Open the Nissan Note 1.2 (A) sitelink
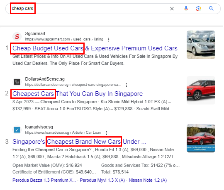 click(x=148, y=180)
